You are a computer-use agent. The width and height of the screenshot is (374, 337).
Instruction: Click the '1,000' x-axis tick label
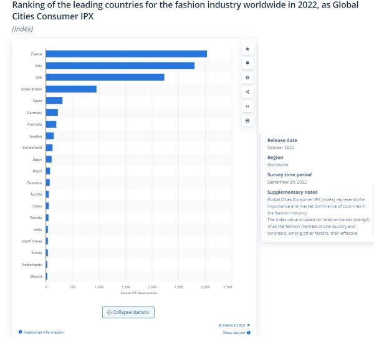[x=99, y=287]
